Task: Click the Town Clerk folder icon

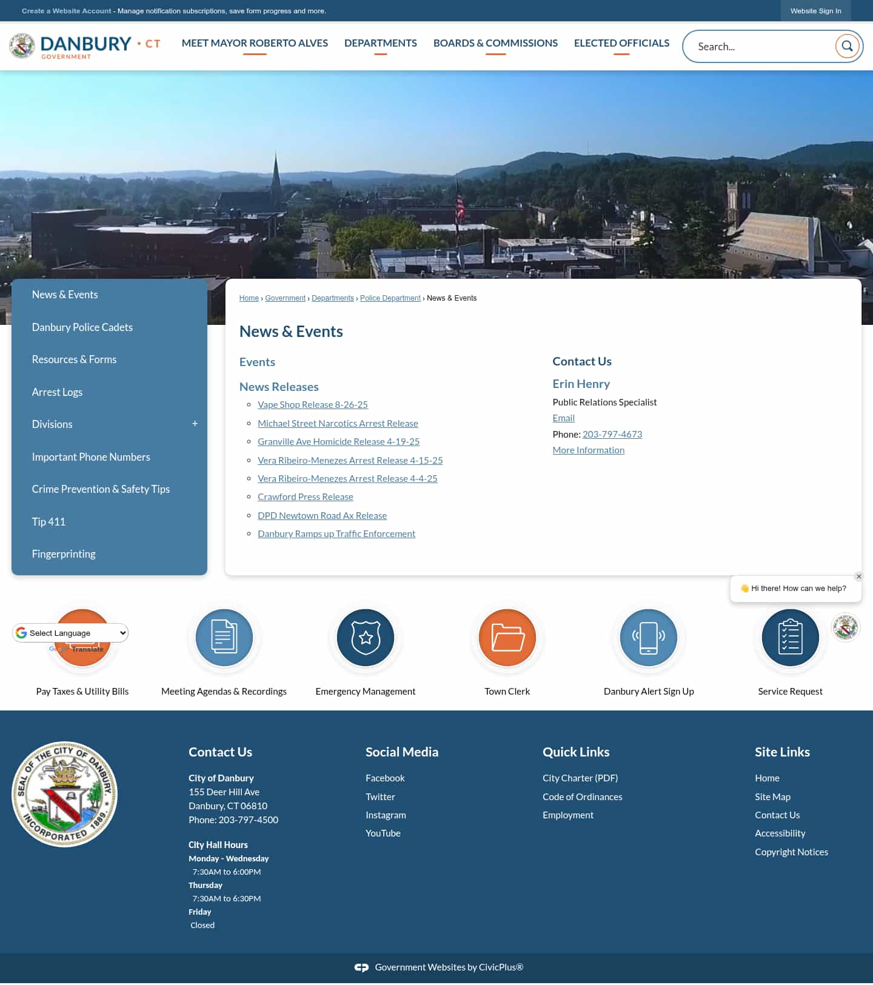Action: pyautogui.click(x=507, y=638)
